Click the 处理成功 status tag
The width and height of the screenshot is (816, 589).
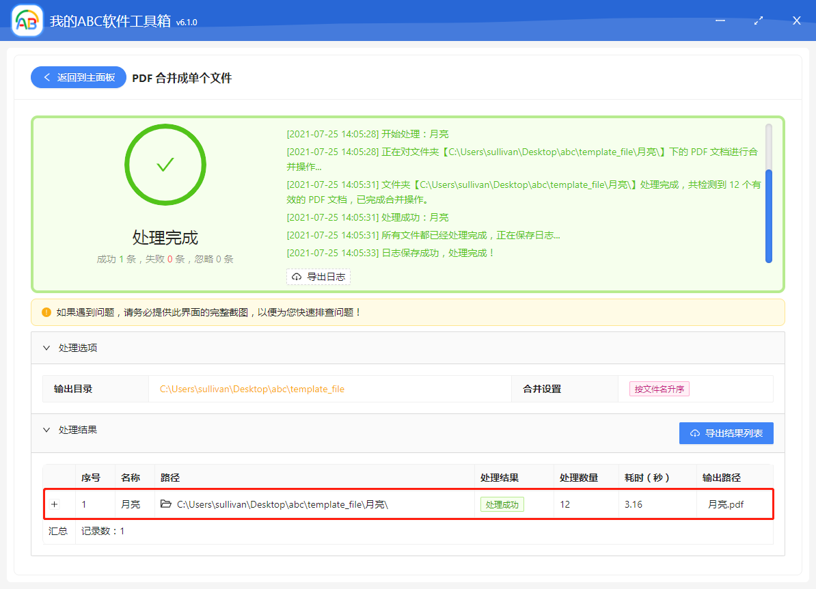[x=502, y=505]
